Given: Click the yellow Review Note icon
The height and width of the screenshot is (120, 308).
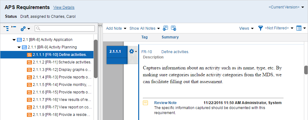Looking at the screenshot, I should pyautogui.click(x=145, y=103).
